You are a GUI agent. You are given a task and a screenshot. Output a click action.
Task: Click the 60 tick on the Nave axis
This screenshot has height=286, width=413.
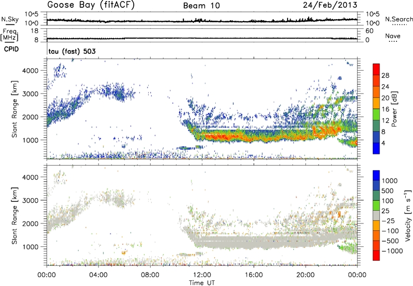click(369, 31)
